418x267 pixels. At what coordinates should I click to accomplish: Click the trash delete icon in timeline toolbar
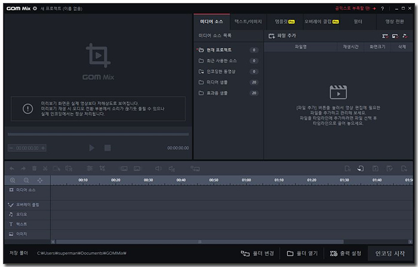coord(35,168)
